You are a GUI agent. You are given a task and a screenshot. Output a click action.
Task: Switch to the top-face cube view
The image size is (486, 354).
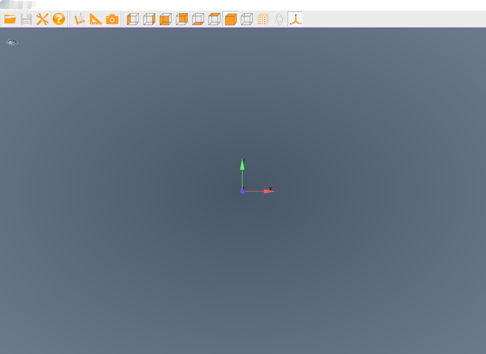pyautogui.click(x=214, y=19)
